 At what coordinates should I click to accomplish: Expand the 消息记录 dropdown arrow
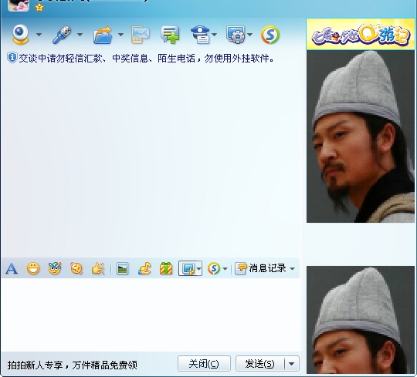pyautogui.click(x=292, y=269)
